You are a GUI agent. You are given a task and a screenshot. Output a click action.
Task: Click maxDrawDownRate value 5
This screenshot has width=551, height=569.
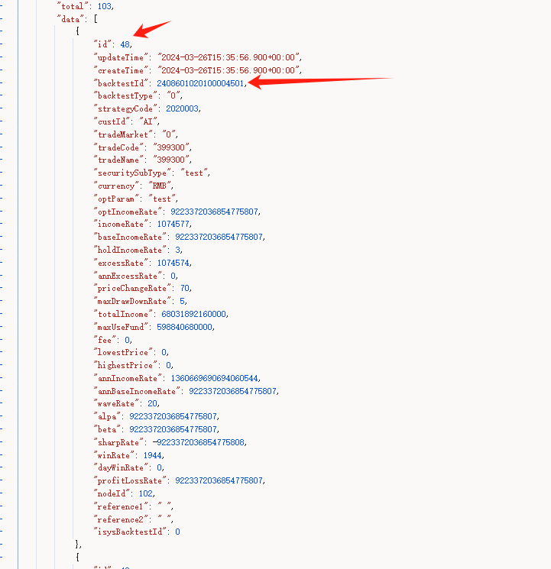(x=183, y=301)
